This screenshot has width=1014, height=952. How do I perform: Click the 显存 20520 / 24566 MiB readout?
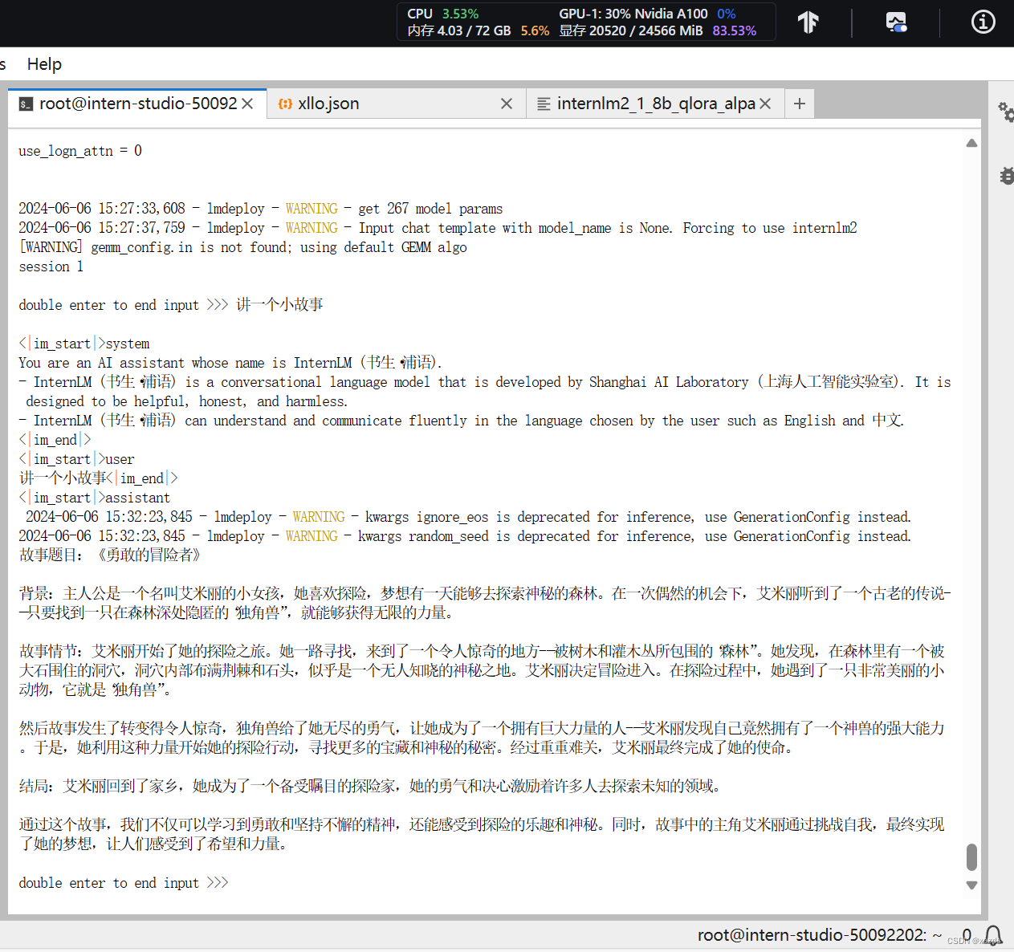(x=631, y=31)
